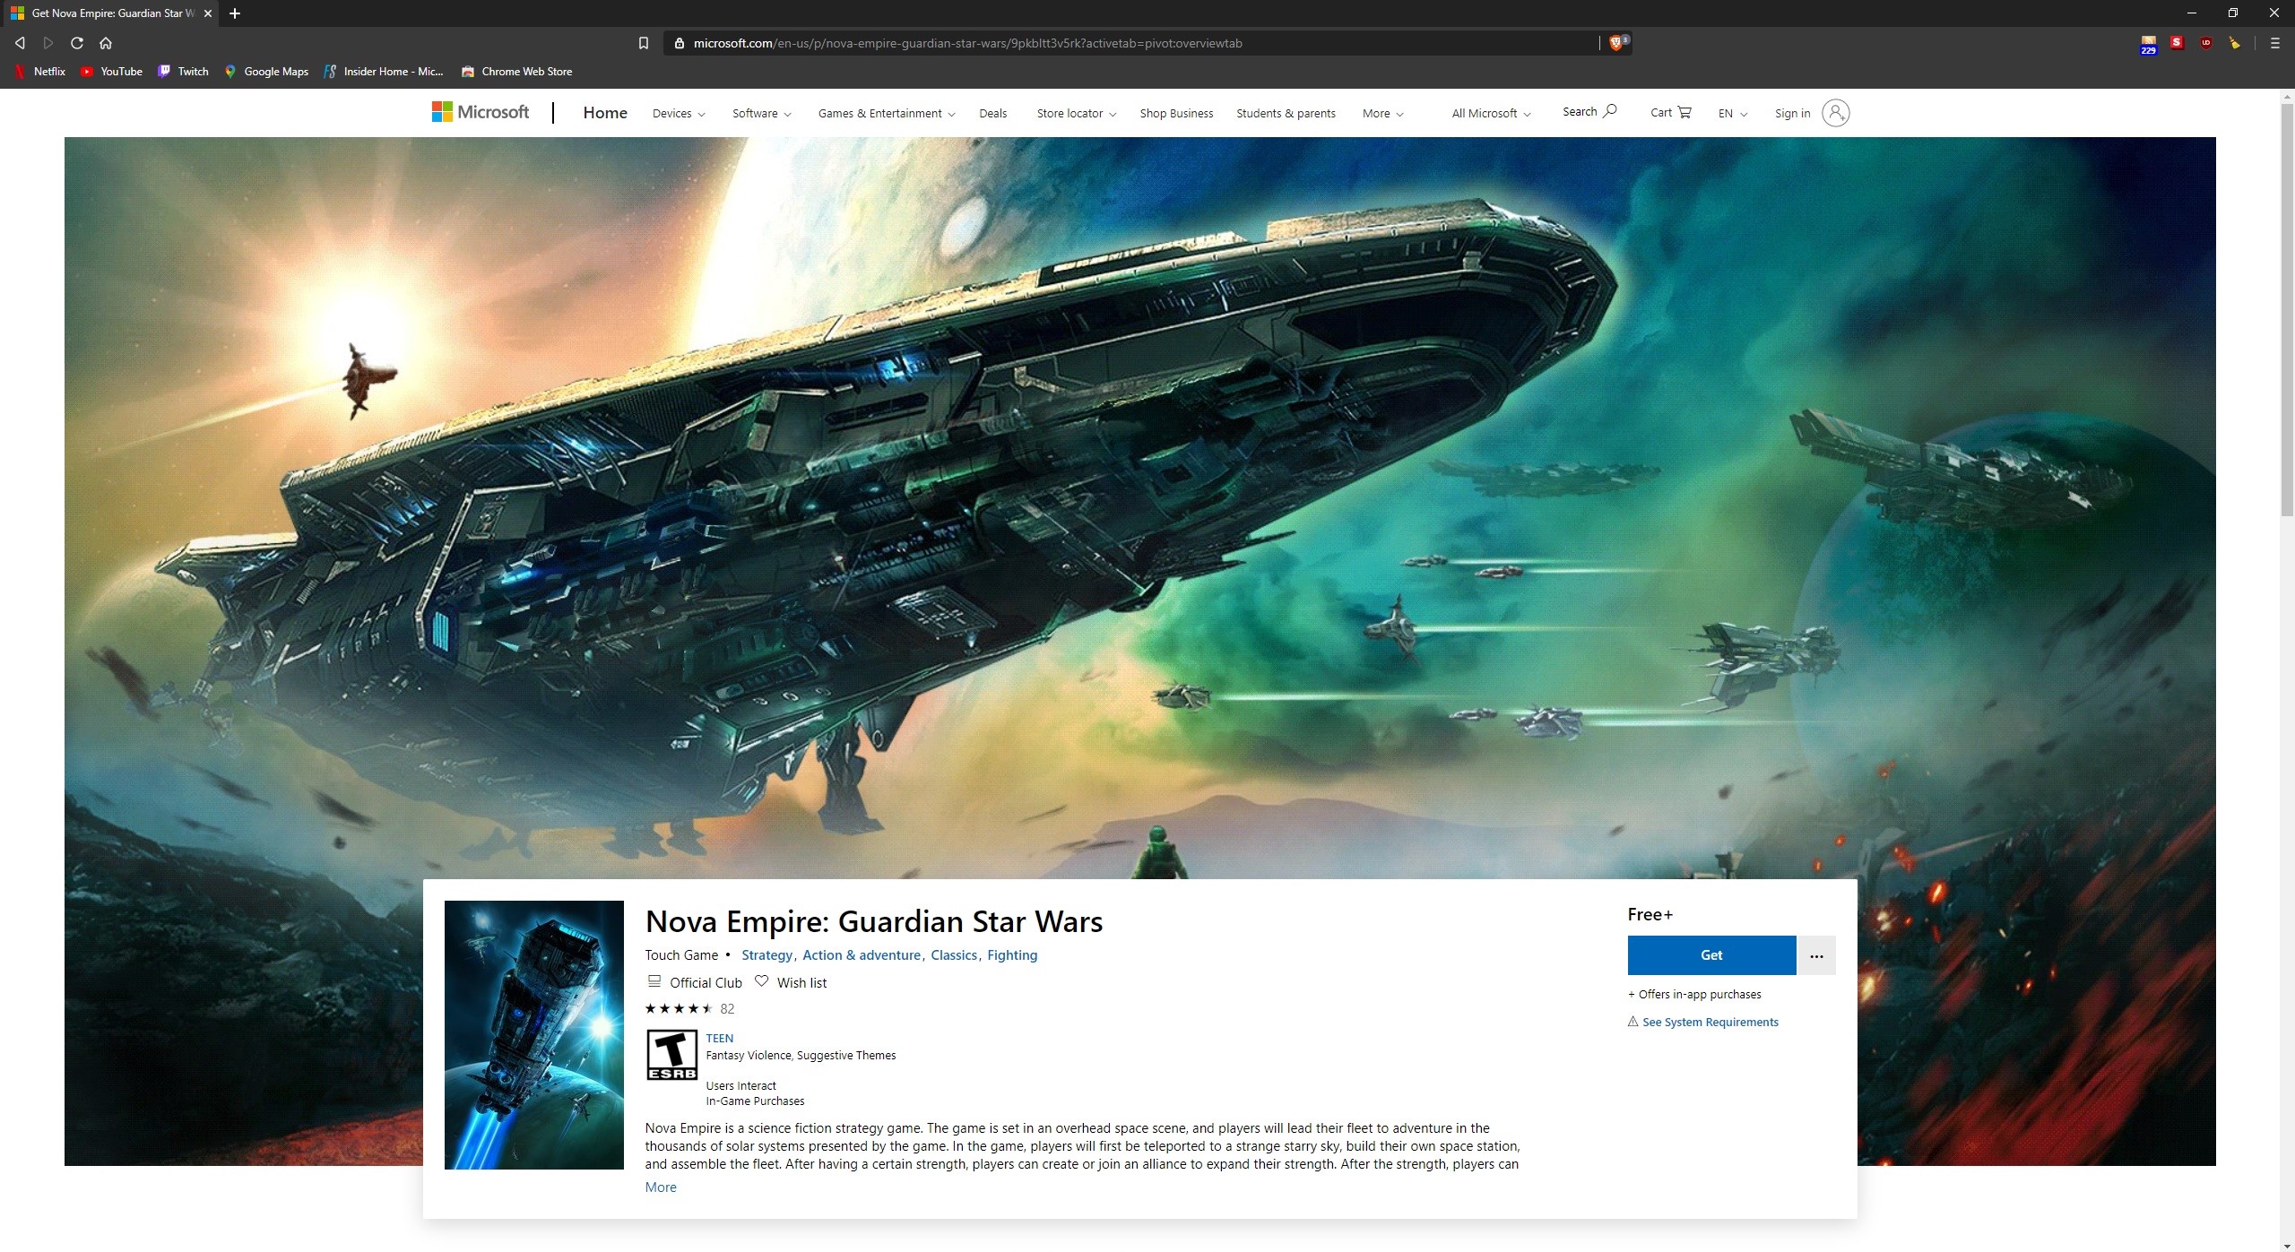Open the TEEN rating link
Image resolution: width=2295 pixels, height=1252 pixels.
click(x=719, y=1039)
